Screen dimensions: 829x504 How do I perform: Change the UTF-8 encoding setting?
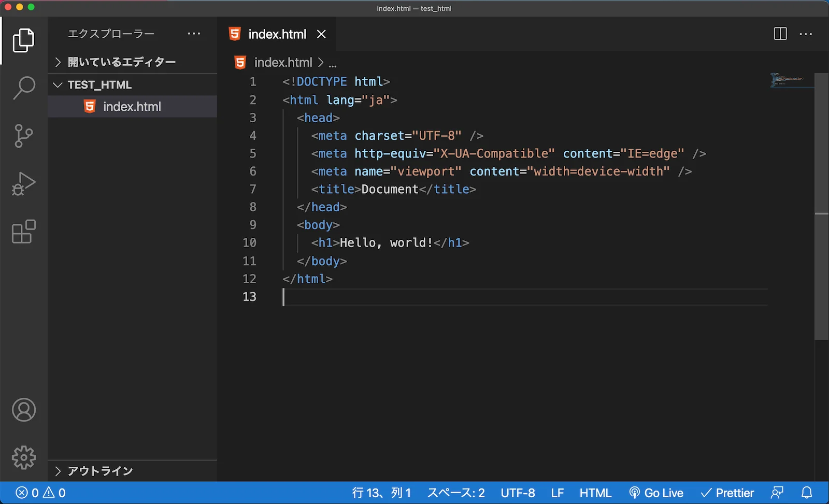point(518,493)
